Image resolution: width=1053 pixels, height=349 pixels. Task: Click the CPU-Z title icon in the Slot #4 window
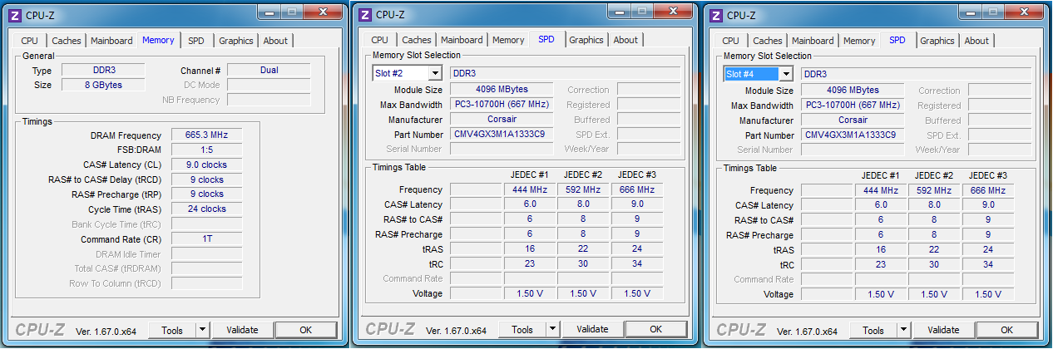(716, 15)
